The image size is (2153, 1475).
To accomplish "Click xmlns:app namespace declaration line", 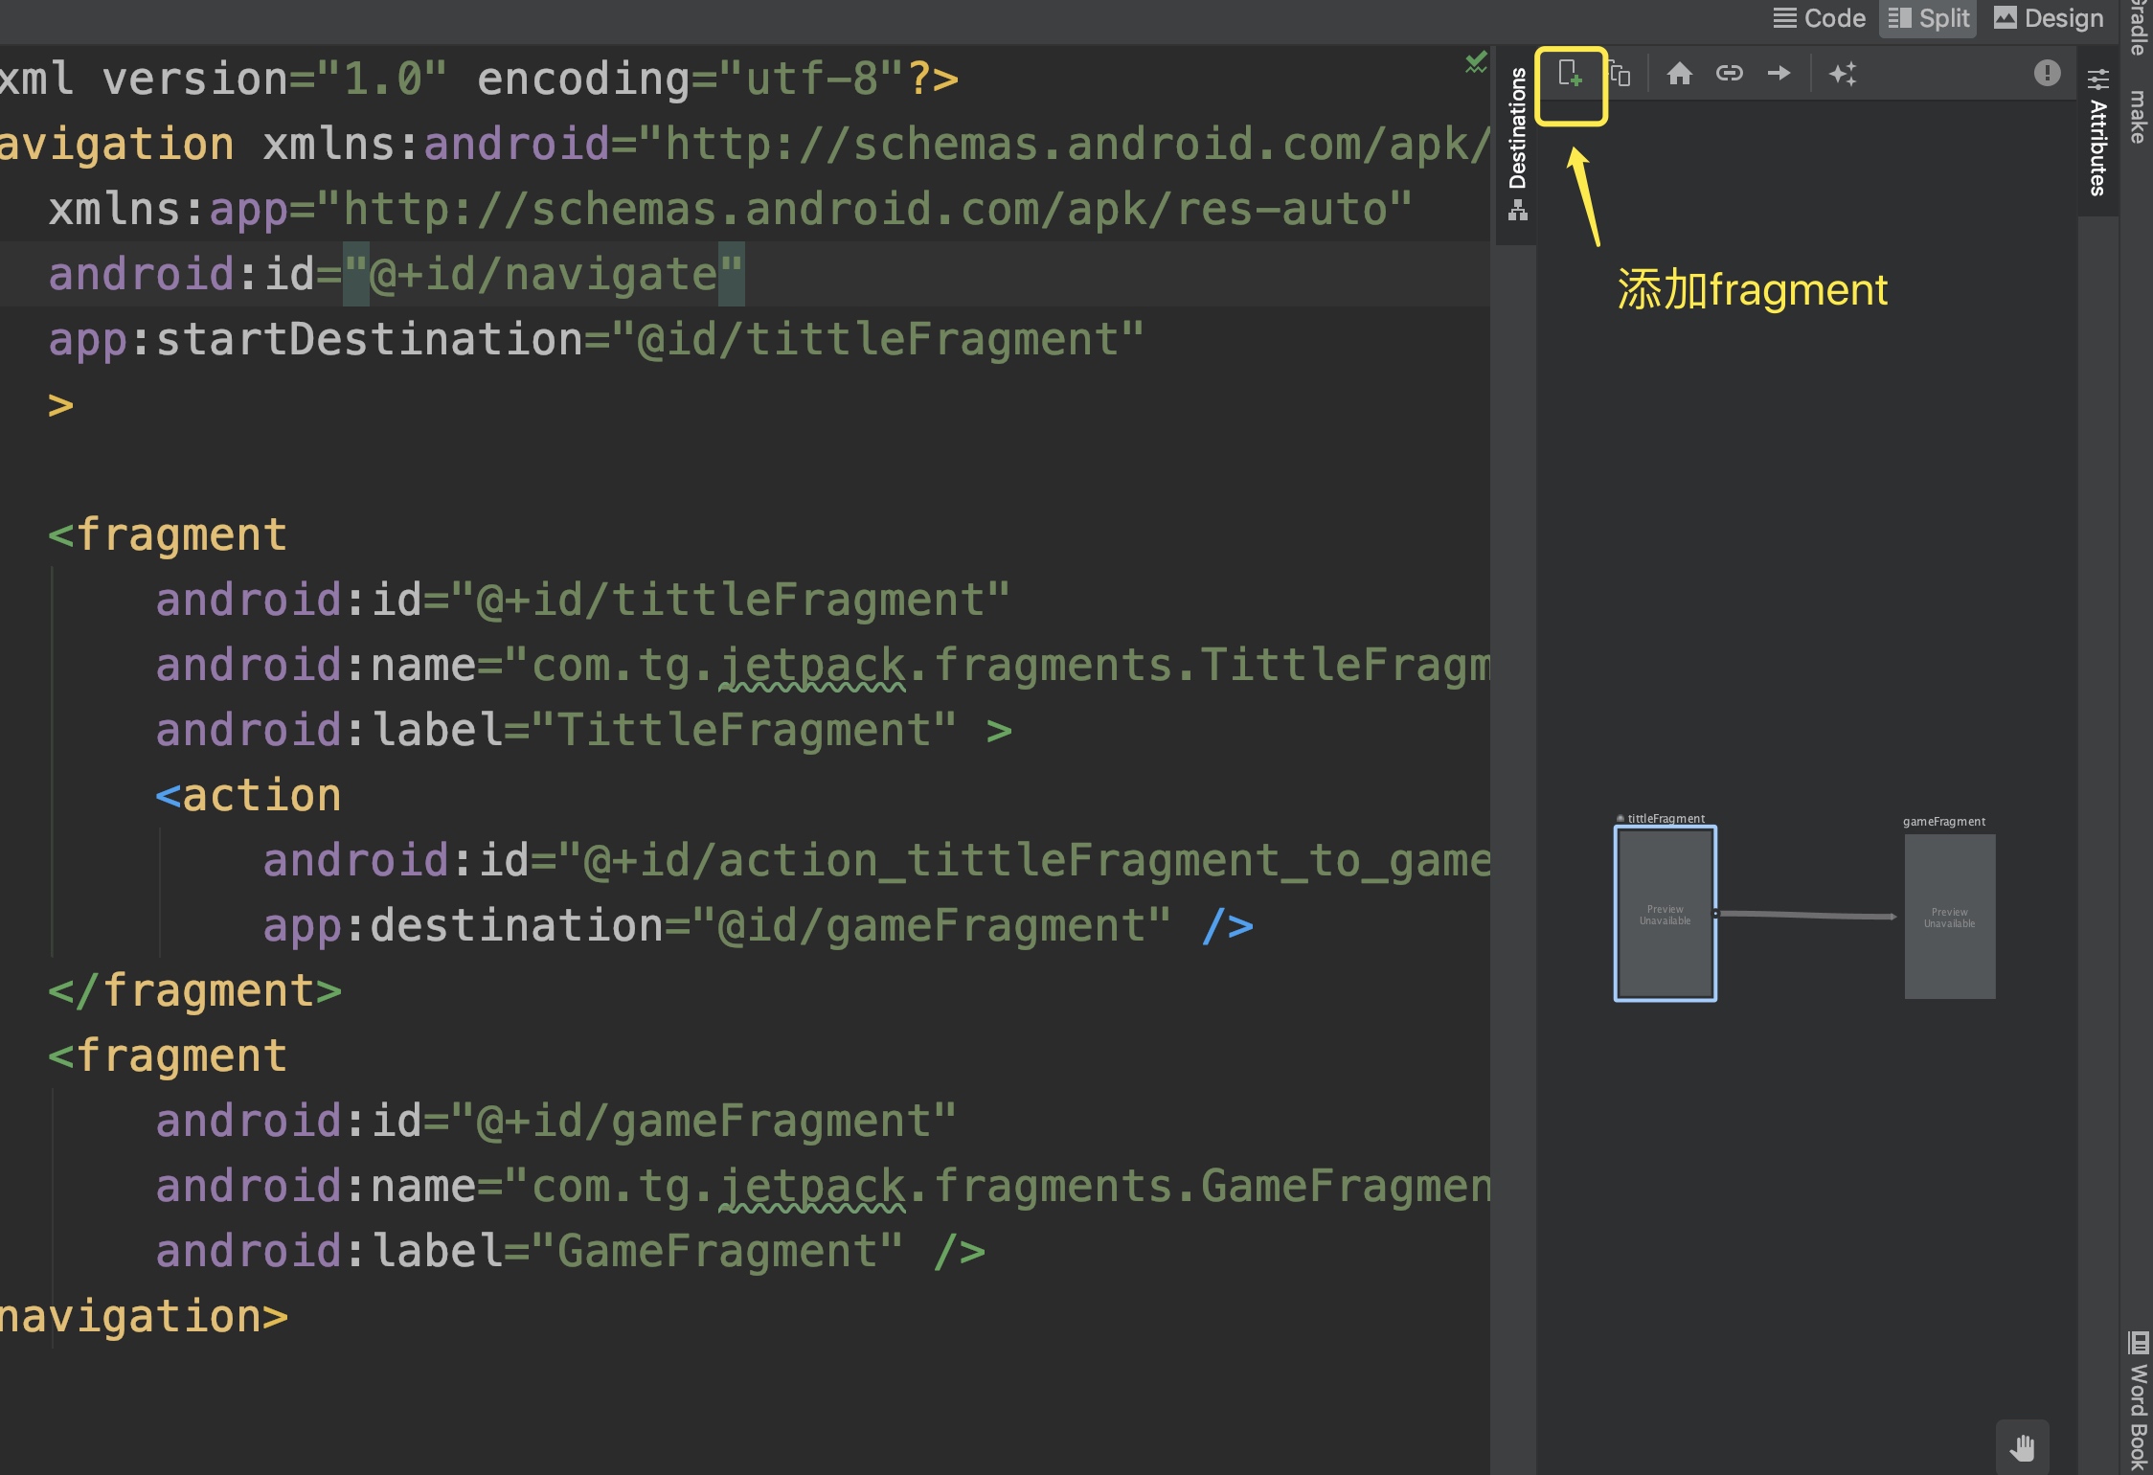I will point(730,210).
